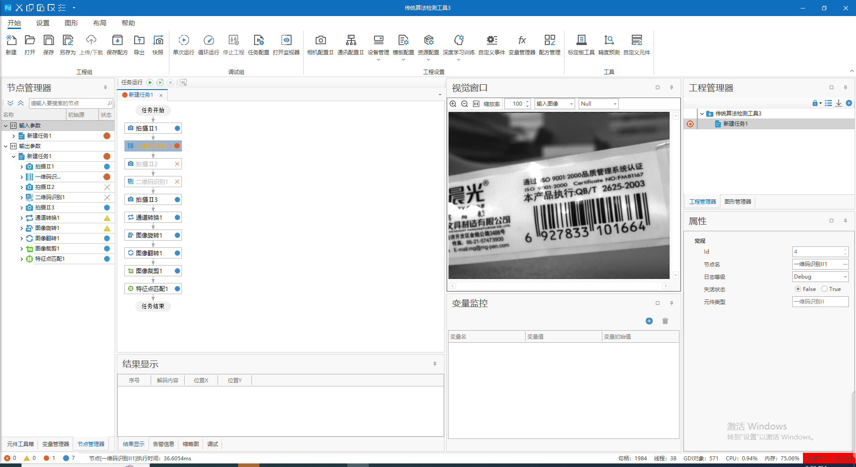This screenshot has width=856, height=467.
Task: Click the 节点名 ellipsis edit button
Action: 845,264
